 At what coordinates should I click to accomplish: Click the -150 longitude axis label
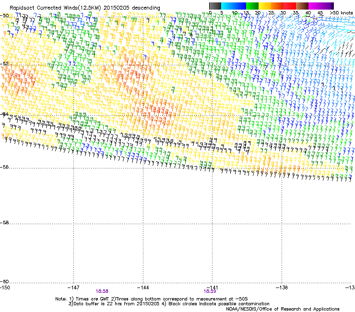[5, 288]
